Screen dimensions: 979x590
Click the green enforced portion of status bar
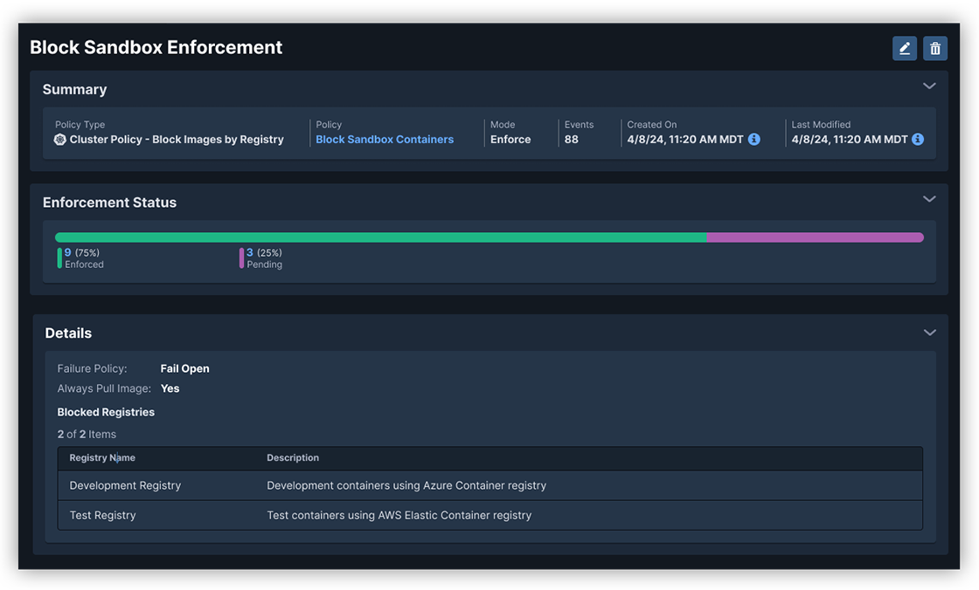pos(381,237)
